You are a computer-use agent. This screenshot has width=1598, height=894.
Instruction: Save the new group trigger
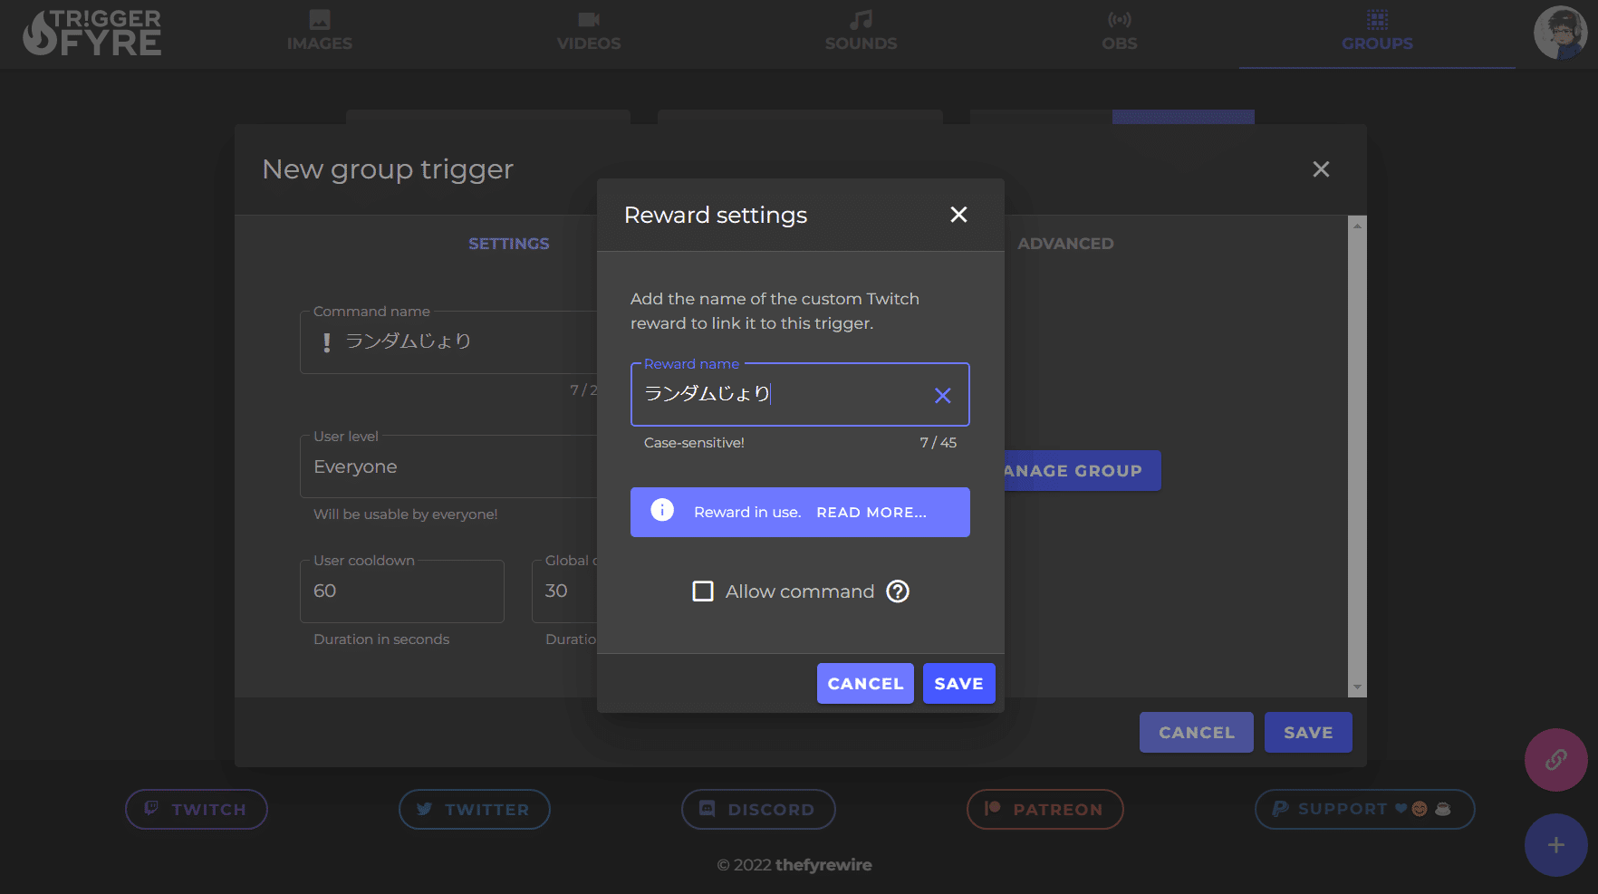(1308, 733)
